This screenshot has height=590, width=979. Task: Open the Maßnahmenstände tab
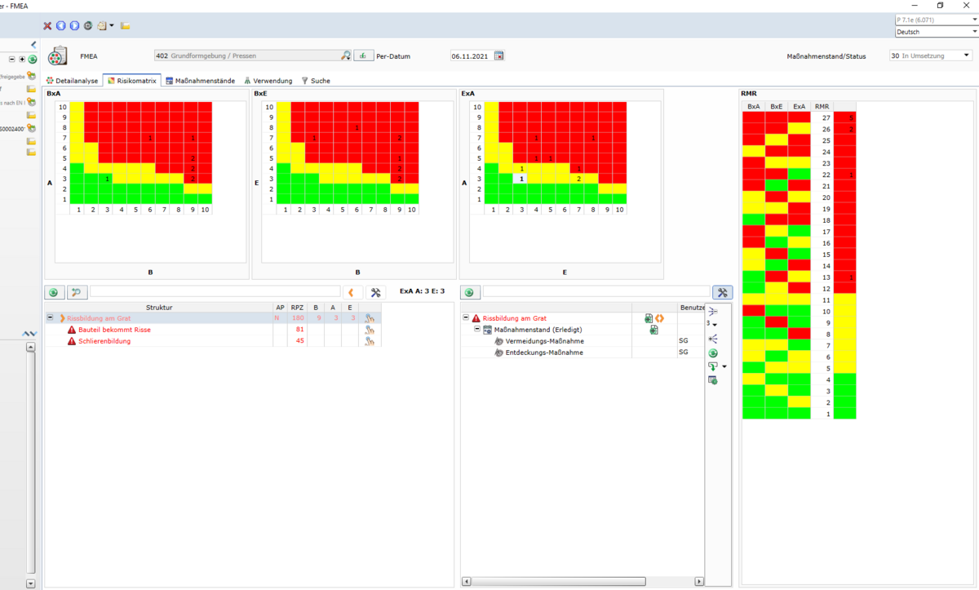click(200, 81)
